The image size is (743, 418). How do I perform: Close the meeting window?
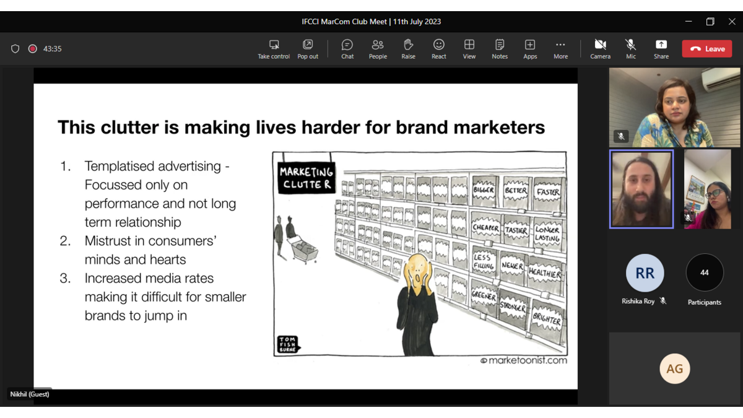click(x=731, y=22)
